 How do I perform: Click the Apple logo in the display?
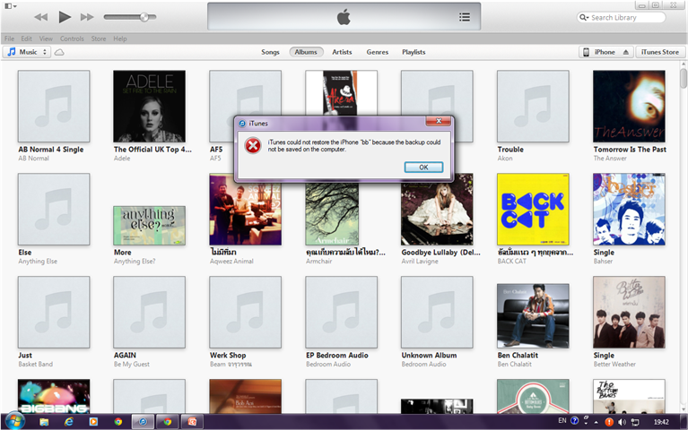[344, 17]
